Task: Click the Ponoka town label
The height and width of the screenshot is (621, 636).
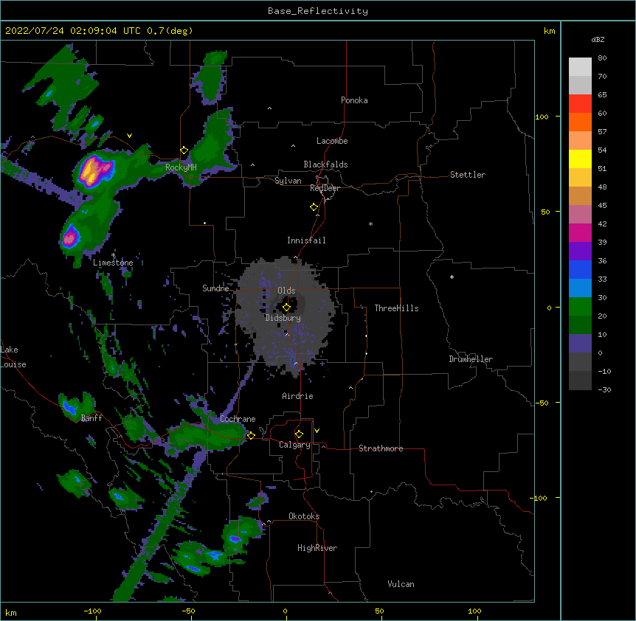Action: (x=354, y=100)
